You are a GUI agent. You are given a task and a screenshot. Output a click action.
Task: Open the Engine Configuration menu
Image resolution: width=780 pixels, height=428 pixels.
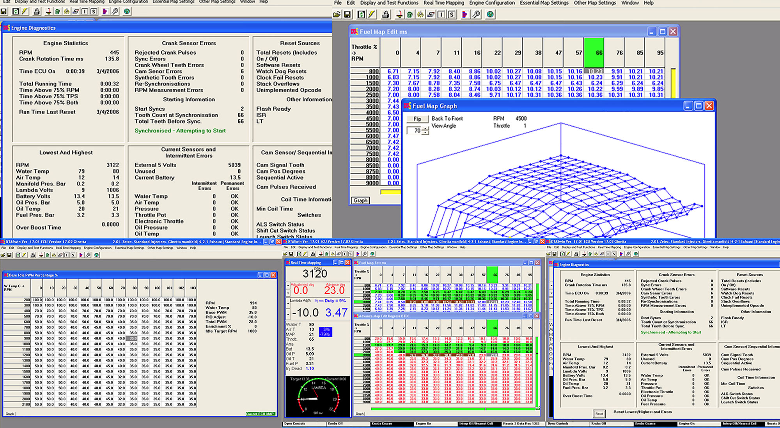click(x=492, y=3)
